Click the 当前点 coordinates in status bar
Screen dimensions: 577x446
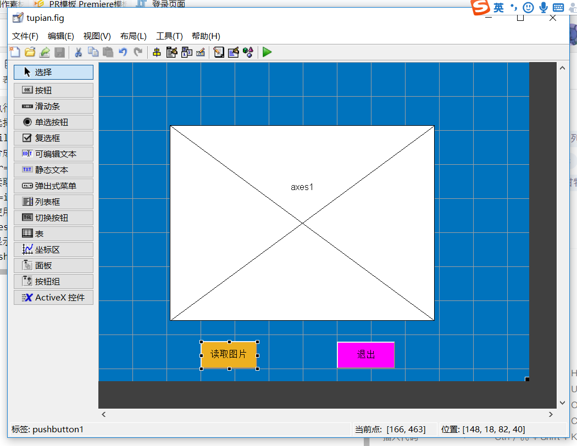(390, 429)
